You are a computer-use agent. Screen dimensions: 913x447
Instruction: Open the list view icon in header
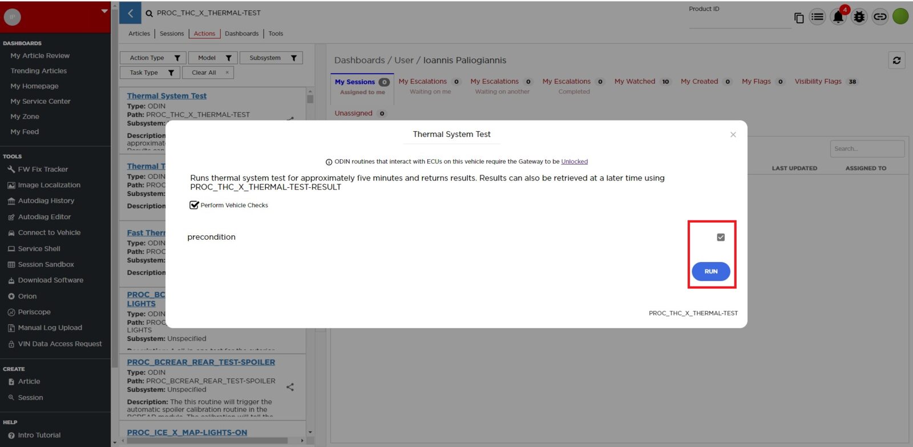click(817, 17)
